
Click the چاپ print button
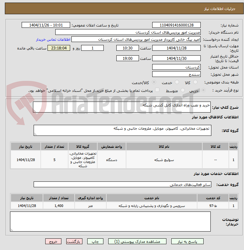point(95,241)
